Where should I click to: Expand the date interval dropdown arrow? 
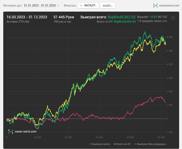pos(58,5)
